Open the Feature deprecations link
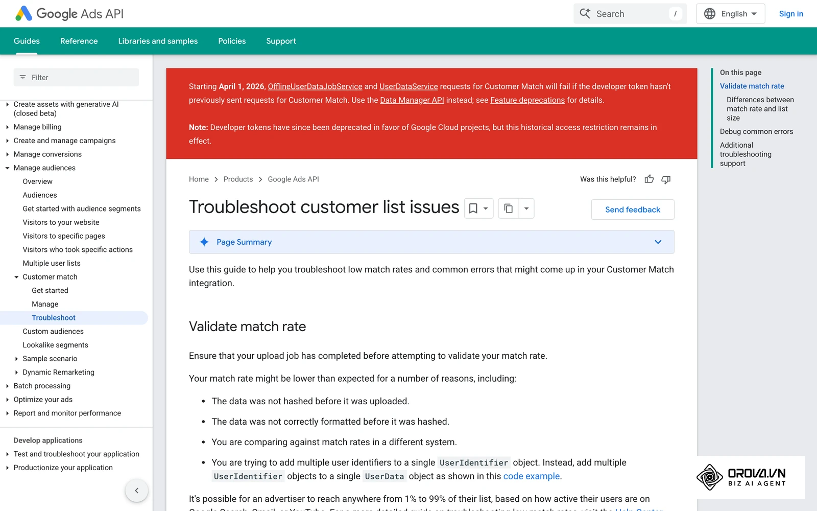 tap(527, 100)
